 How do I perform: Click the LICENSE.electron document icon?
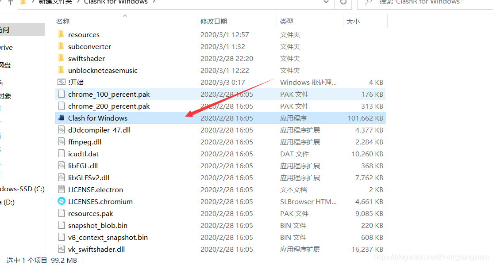point(62,189)
